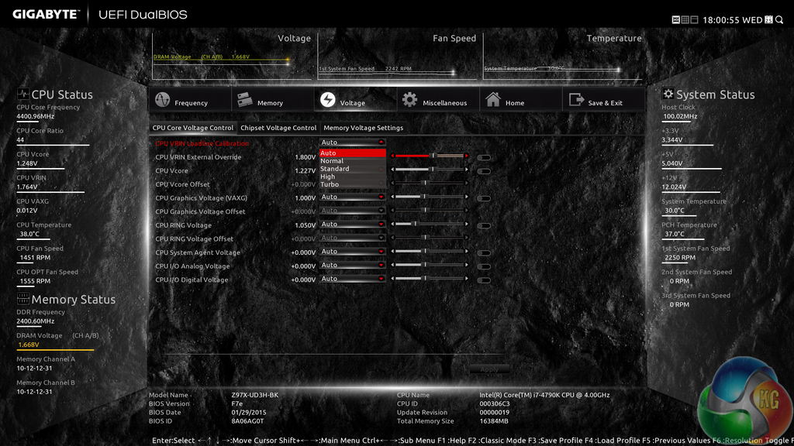Image resolution: width=794 pixels, height=446 pixels.
Task: Toggle CPU Graphics Voltage (VAXG) switch
Action: click(x=484, y=199)
